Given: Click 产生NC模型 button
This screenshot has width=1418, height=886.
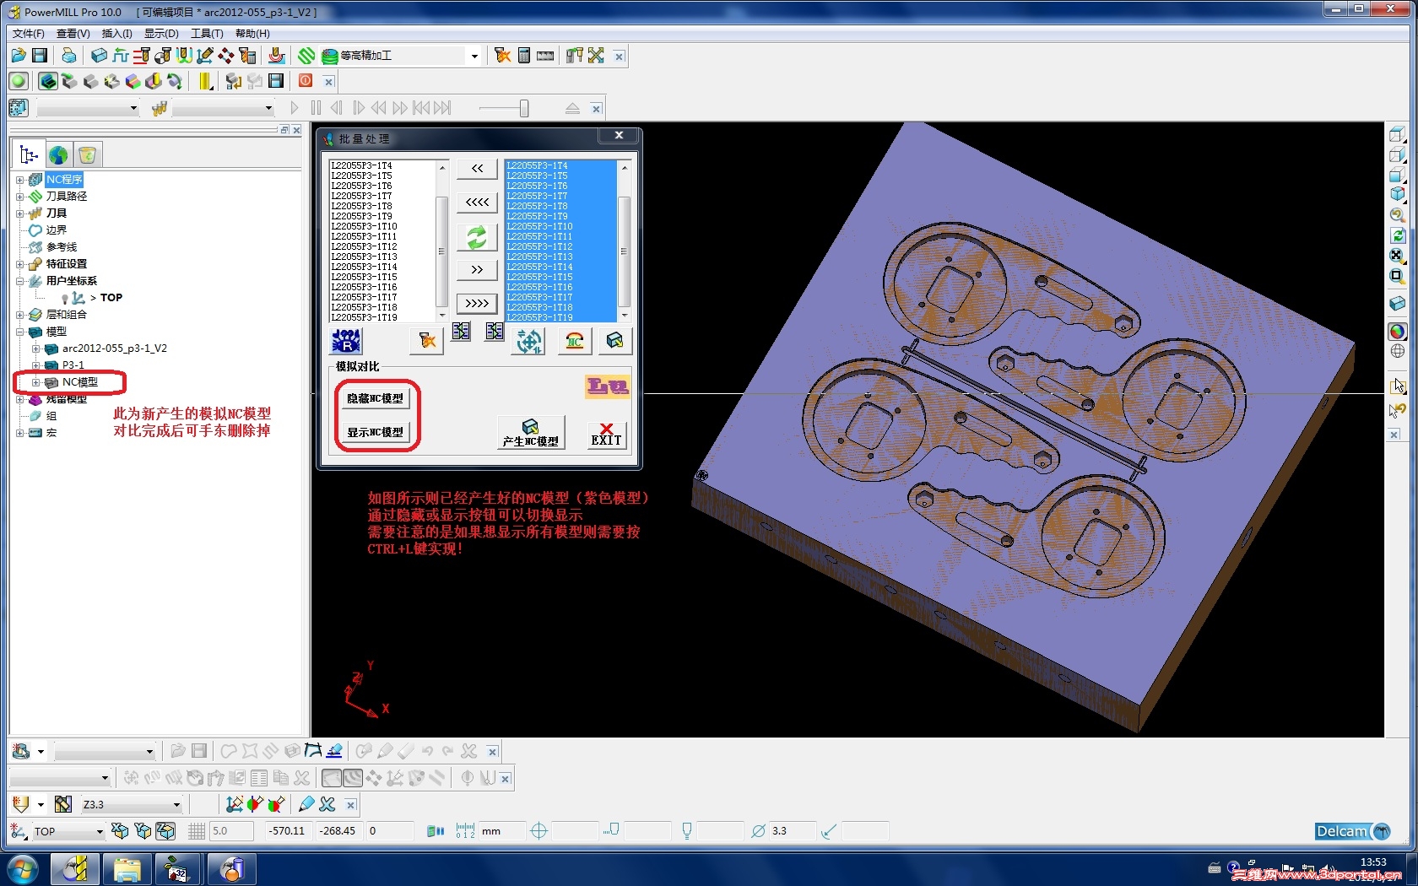Looking at the screenshot, I should (x=530, y=433).
